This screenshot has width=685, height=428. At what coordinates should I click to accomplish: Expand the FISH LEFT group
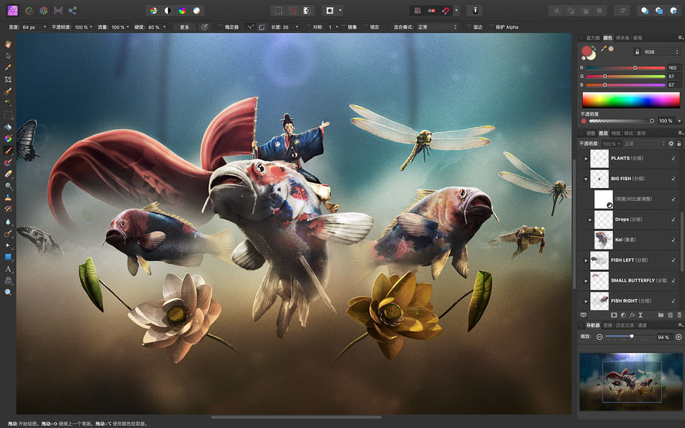coord(587,260)
